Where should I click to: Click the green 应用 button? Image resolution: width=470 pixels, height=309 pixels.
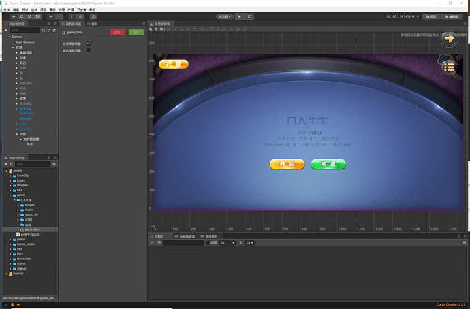(x=136, y=32)
